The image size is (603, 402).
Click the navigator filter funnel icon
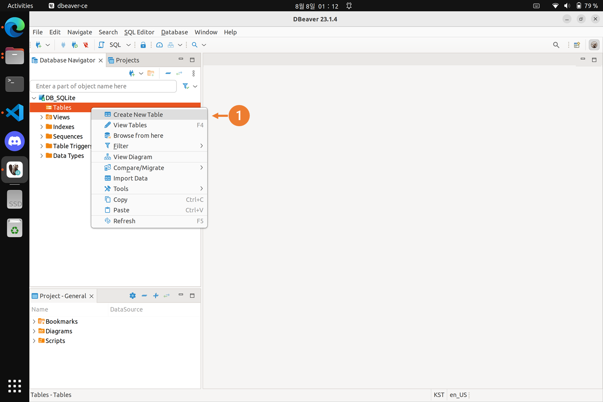(186, 86)
